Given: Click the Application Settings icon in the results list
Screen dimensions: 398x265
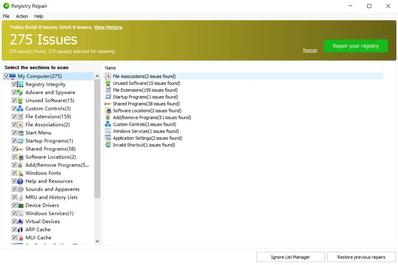Looking at the screenshot, I should click(108, 138).
